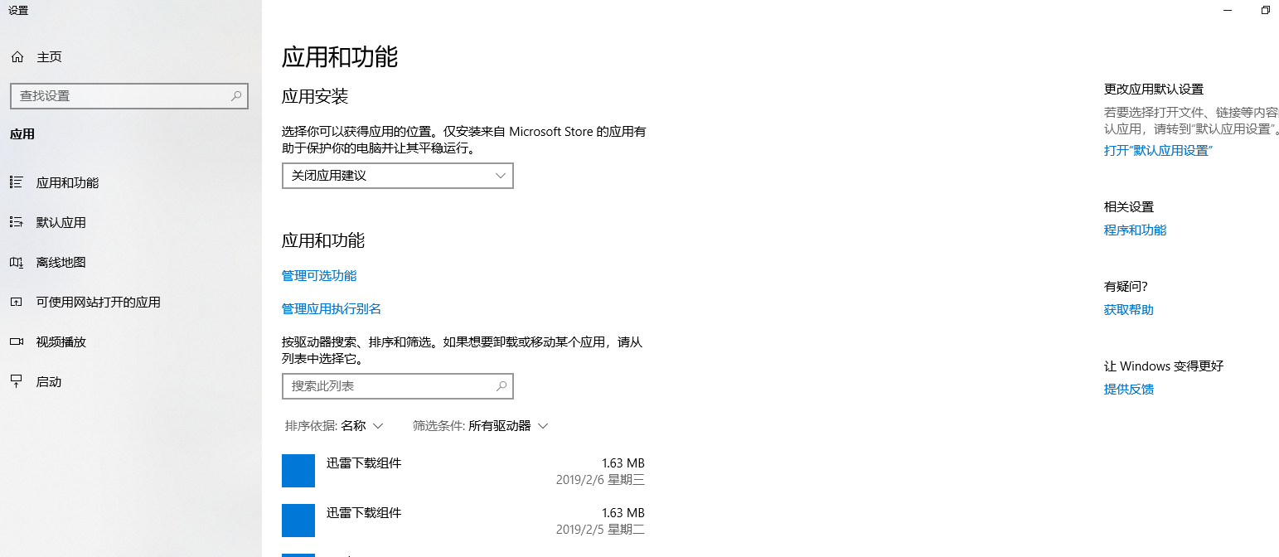
Task: Focus the 搜索此列表 search field
Action: pyautogui.click(x=398, y=386)
